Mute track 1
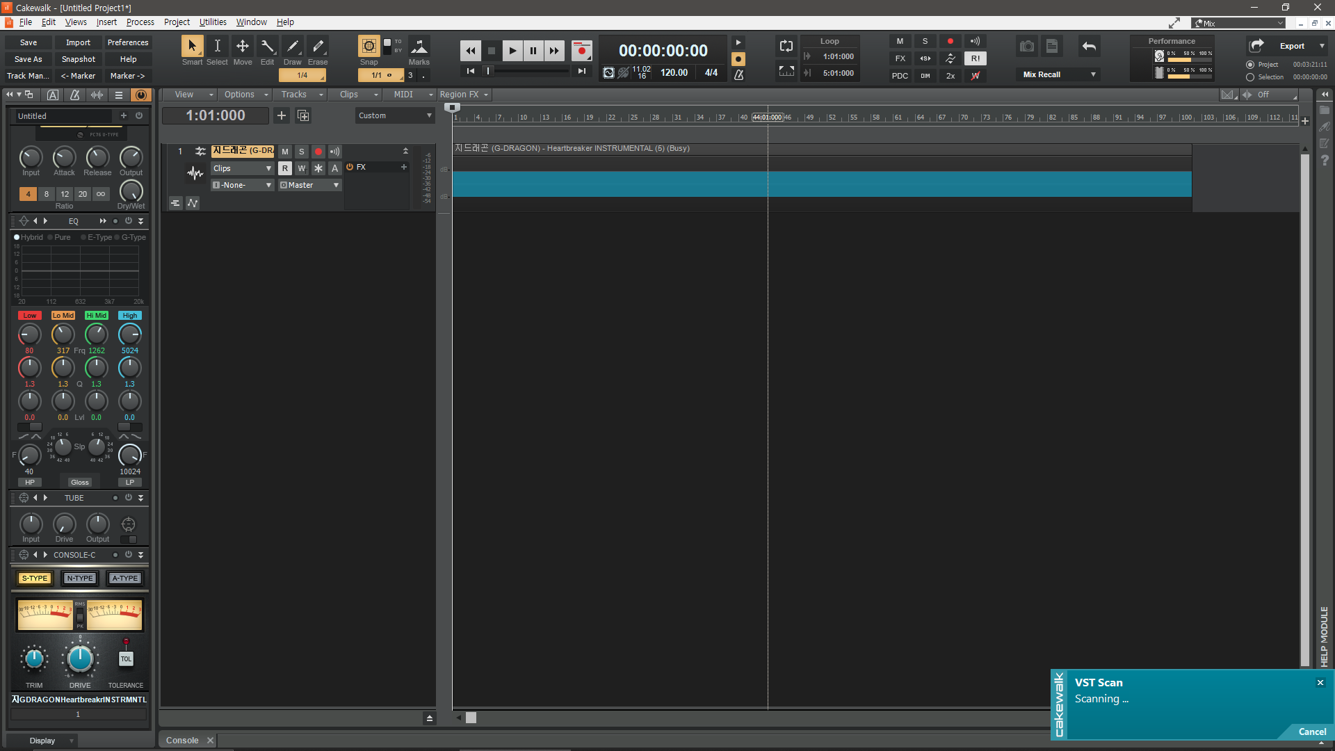 [285, 152]
